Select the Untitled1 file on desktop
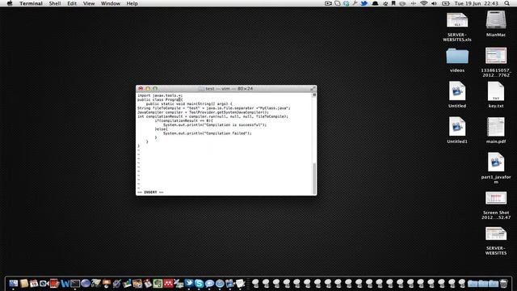Viewport: 517px width, 291px height. 457,130
